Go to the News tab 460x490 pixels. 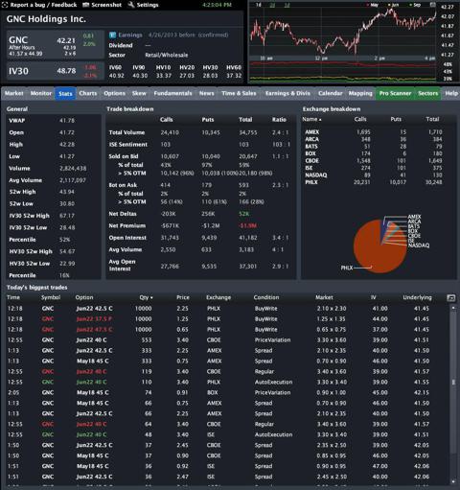pyautogui.click(x=207, y=93)
